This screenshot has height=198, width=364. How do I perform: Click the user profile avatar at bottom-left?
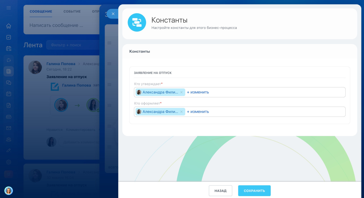9,191
